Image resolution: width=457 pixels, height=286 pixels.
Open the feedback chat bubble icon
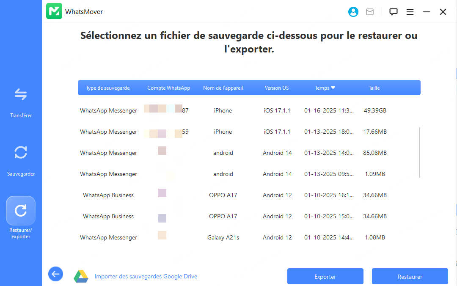click(x=394, y=12)
